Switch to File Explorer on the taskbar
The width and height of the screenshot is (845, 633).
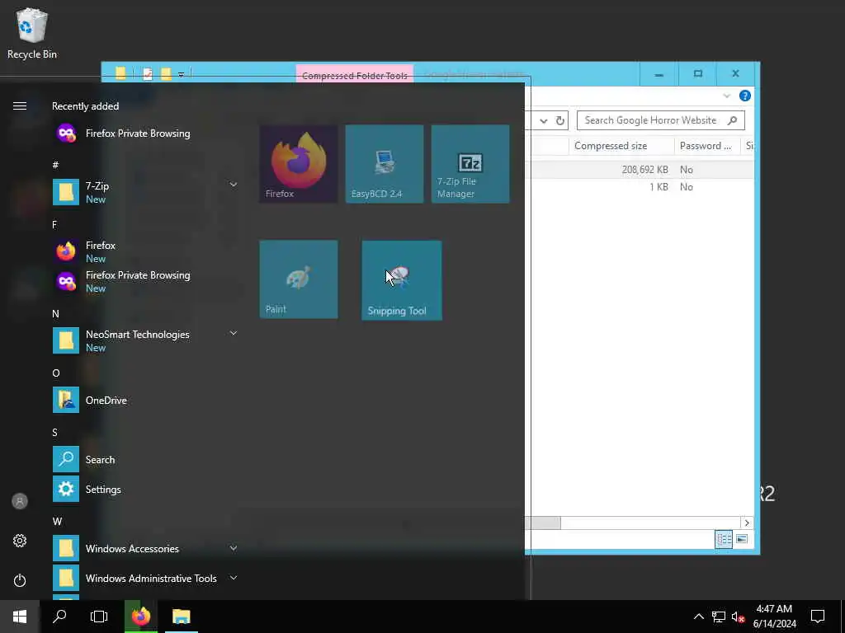pos(181,617)
